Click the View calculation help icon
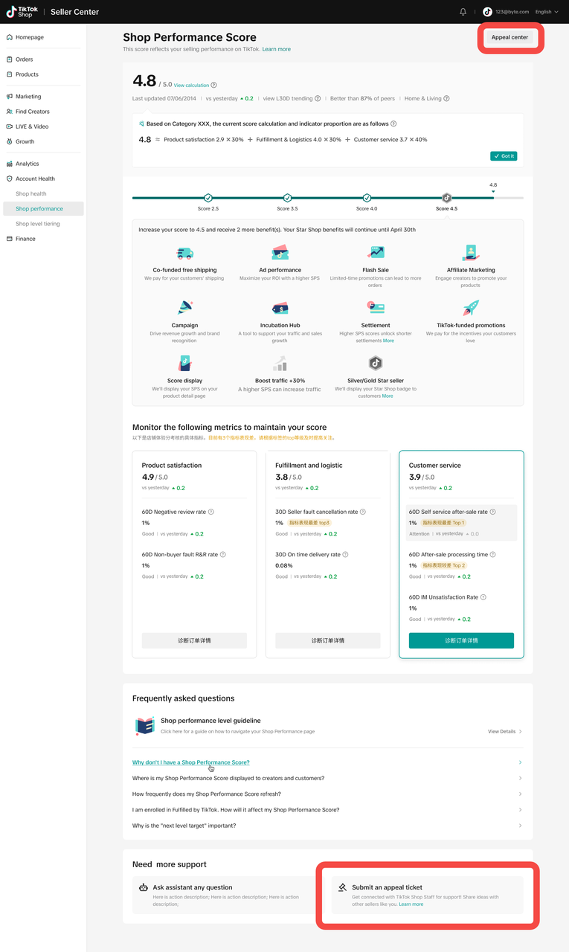Screen dimensions: 569x952 213,86
